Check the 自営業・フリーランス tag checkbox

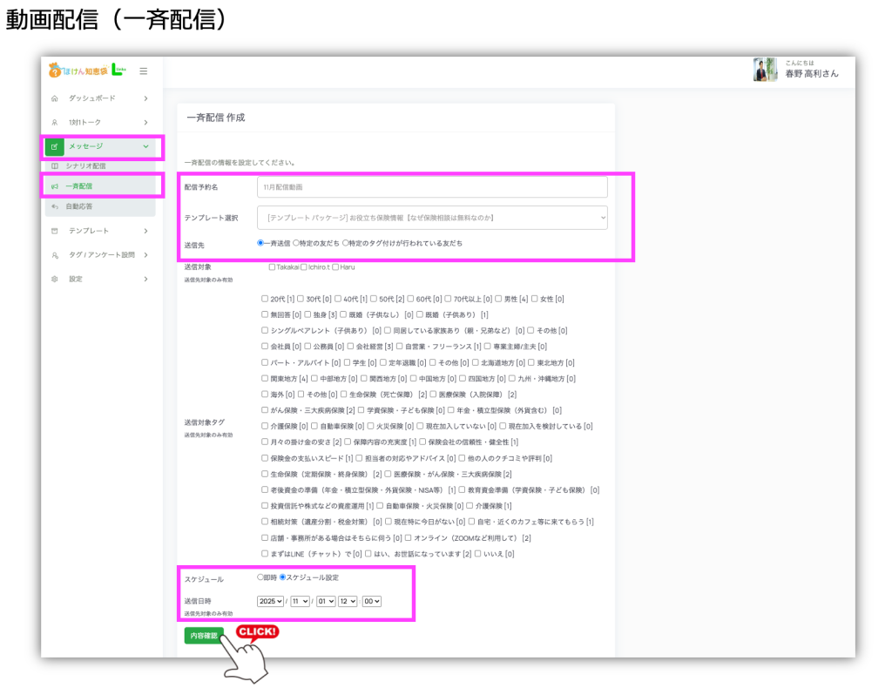[399, 347]
